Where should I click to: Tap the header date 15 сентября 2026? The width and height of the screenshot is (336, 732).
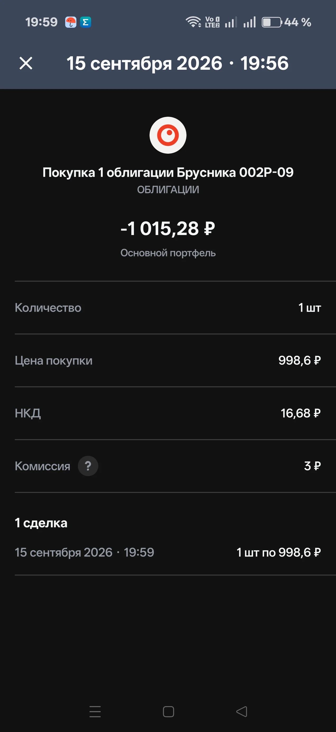pos(144,63)
